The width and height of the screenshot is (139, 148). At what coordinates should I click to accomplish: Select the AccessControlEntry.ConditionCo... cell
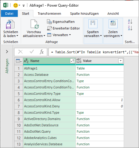tap(49, 81)
